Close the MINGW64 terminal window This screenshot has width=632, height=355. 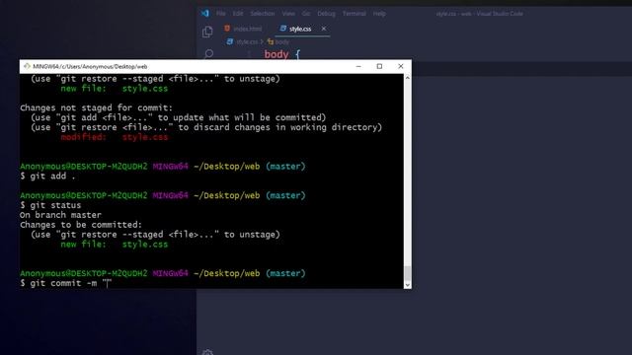[401, 66]
